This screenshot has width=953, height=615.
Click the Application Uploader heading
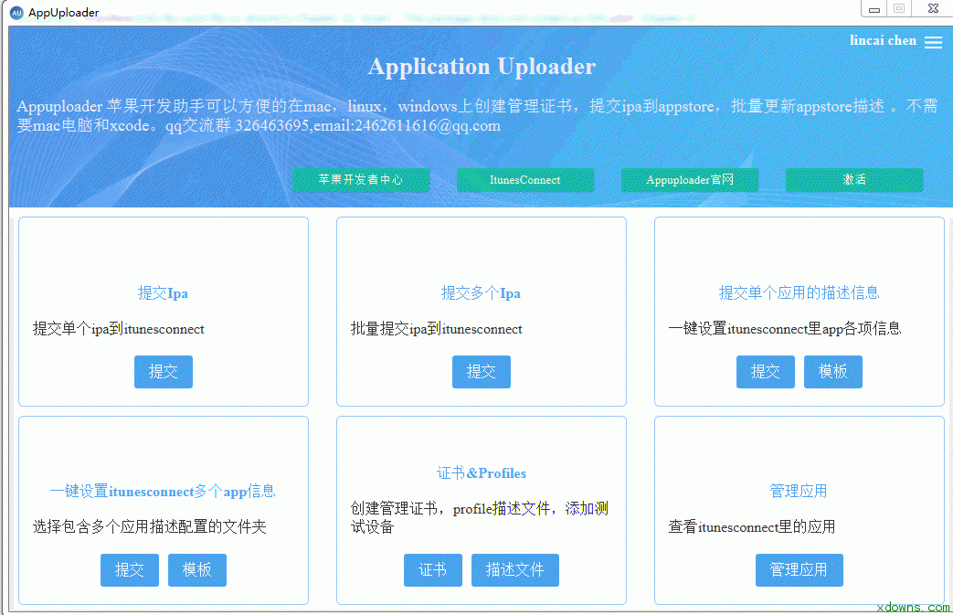tap(482, 66)
